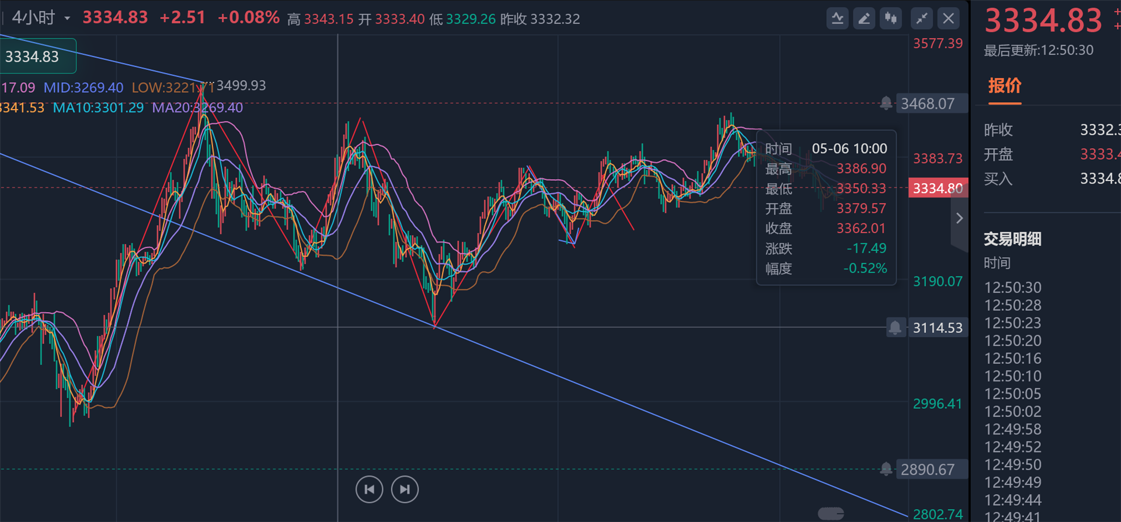Select the 交易明细 section heading
This screenshot has width=1121, height=522.
pyautogui.click(x=1012, y=239)
